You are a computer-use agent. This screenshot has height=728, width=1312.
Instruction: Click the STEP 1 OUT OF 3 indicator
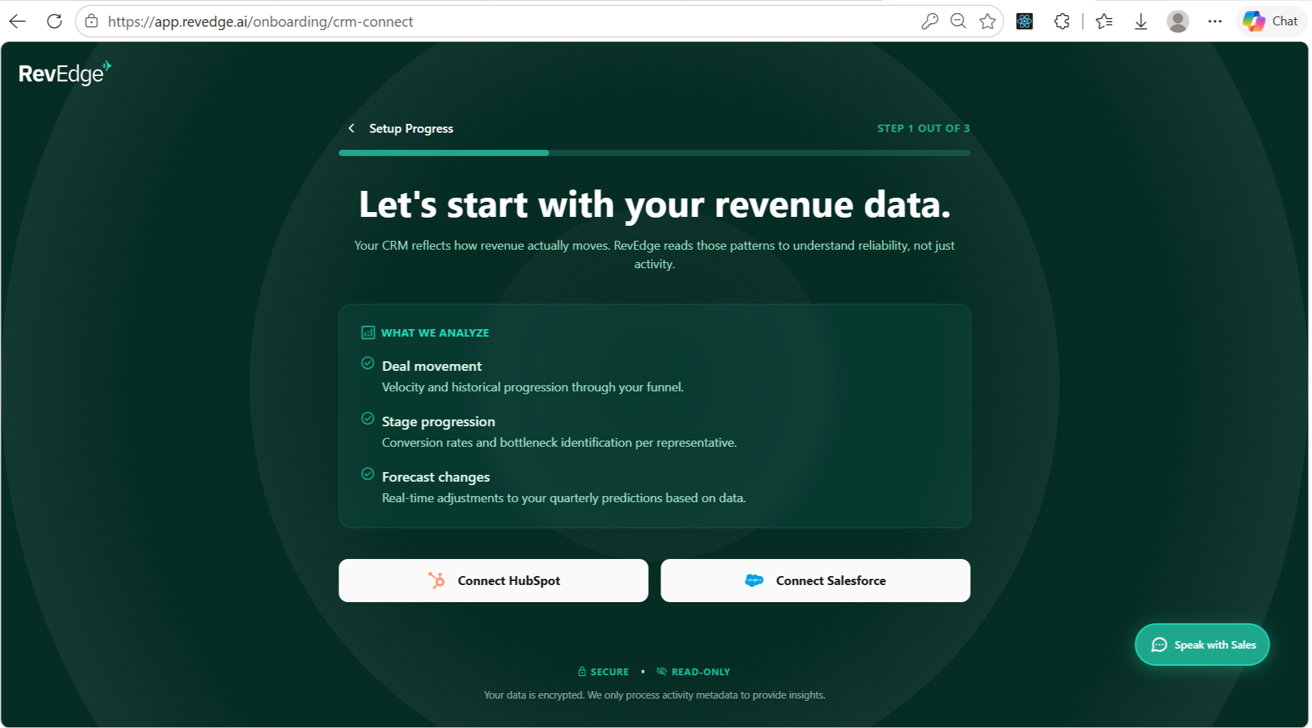923,128
